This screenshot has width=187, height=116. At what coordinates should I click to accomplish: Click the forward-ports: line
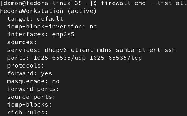tap(33, 89)
